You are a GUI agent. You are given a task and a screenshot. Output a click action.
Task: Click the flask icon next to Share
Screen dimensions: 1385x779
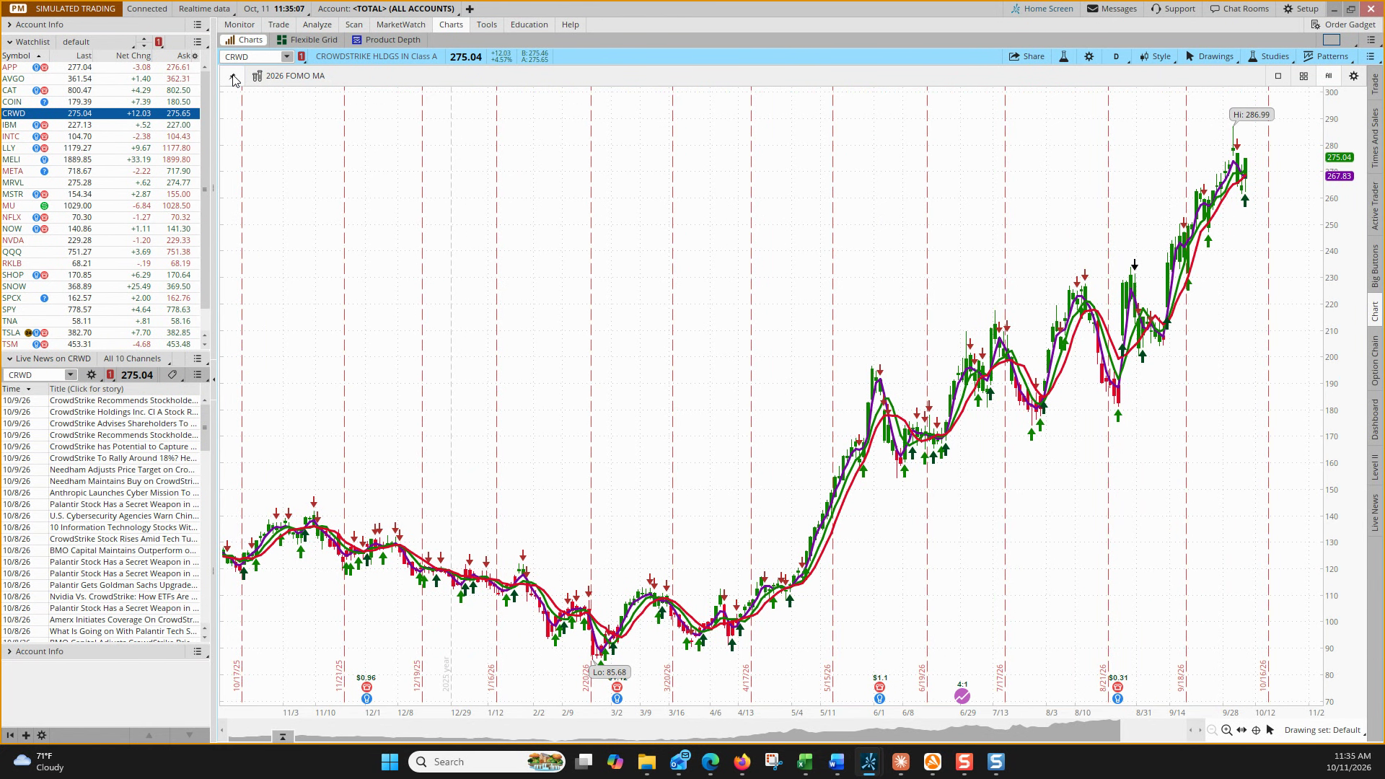coord(1063,56)
